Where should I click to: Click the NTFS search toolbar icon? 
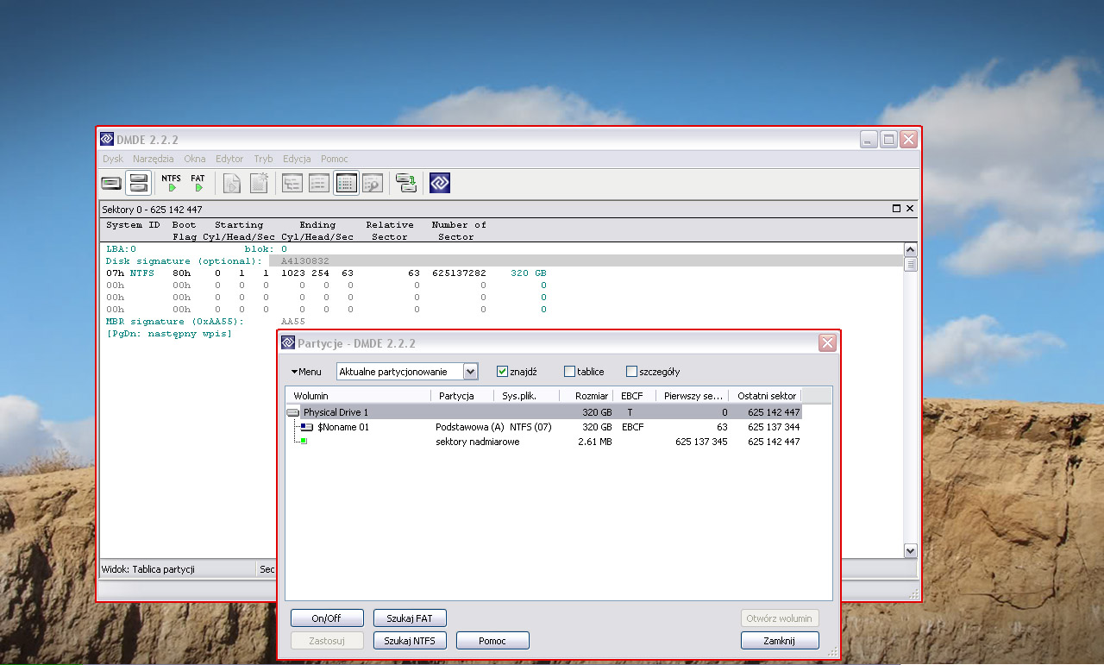click(x=172, y=183)
